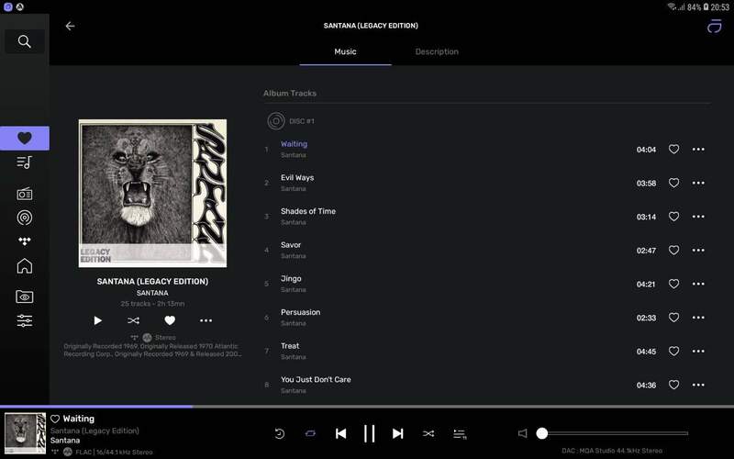
Task: Toggle repeat mode in player bar
Action: pyautogui.click(x=310, y=433)
